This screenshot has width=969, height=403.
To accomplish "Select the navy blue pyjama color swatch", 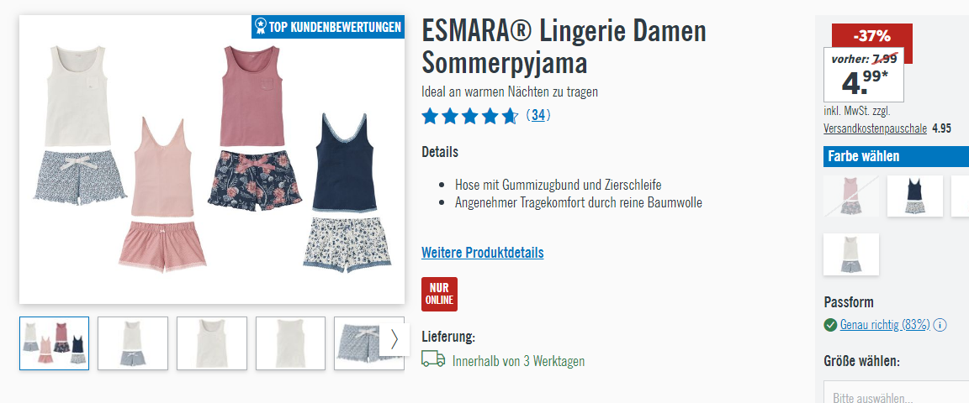I will point(915,196).
